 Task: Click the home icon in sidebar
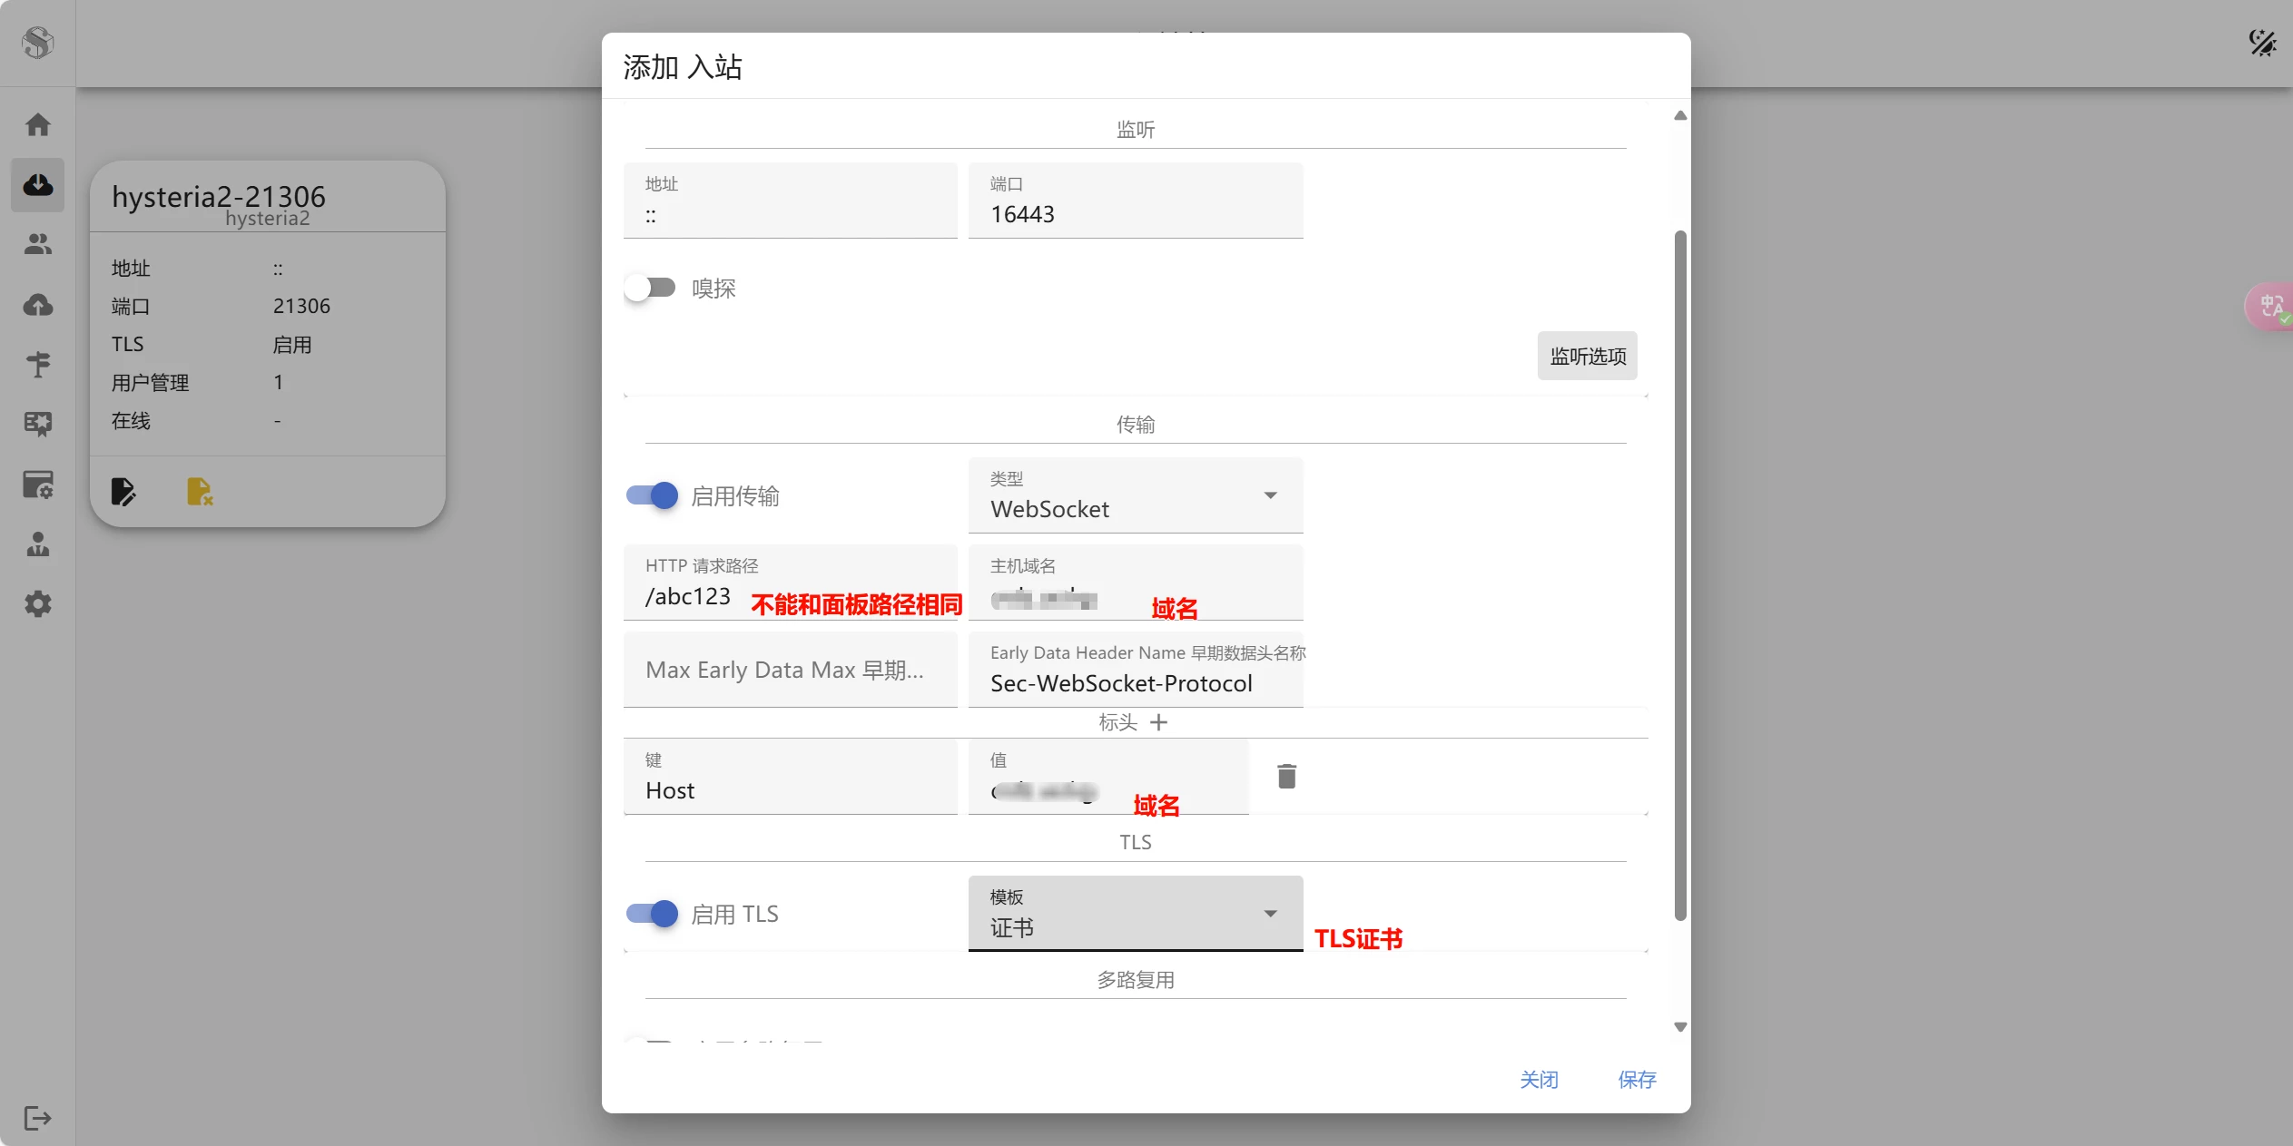coord(37,124)
